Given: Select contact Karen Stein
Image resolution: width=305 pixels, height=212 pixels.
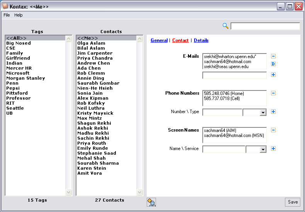Looking at the screenshot, I should tap(107, 168).
